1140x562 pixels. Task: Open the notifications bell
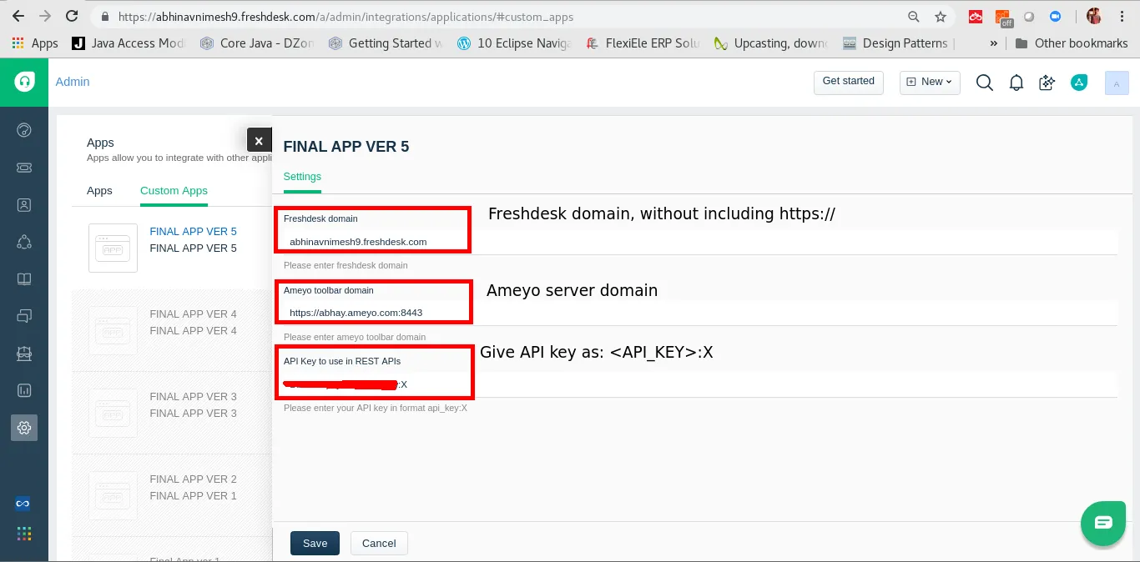click(1016, 83)
